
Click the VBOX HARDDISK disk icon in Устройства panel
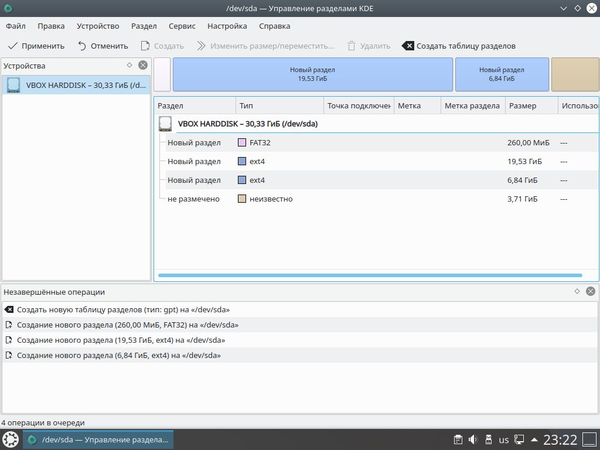tap(13, 85)
